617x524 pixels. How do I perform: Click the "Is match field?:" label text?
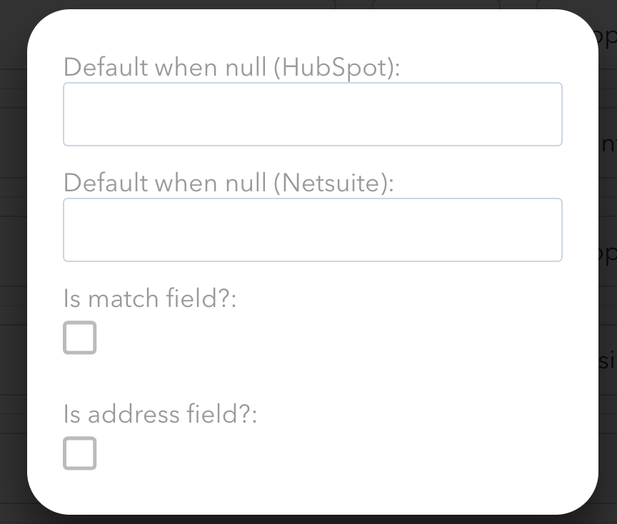point(149,298)
